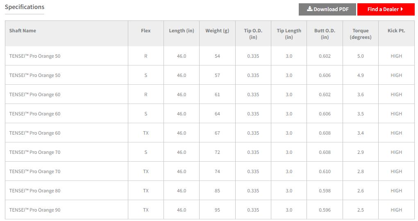The image size is (418, 221).
Task: Select the TENSEI Pro Orange 50 R-flex row name
Action: point(35,56)
